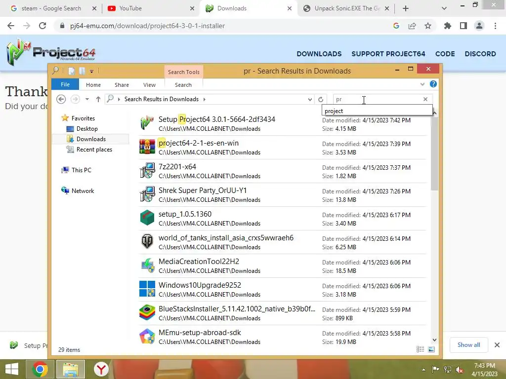Open the Search ribbon tab

(x=183, y=85)
